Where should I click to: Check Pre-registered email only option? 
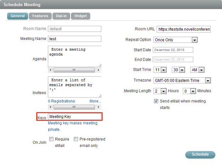pyautogui.click(x=76, y=139)
